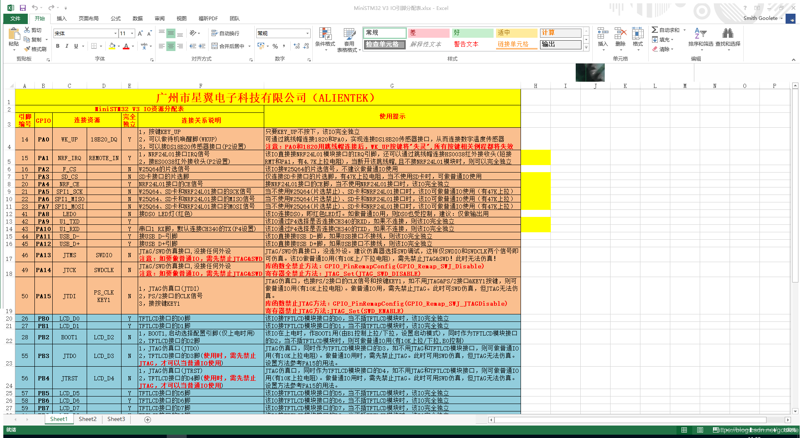The width and height of the screenshot is (803, 438).
Task: Click the Format Painter (格式刷) brush icon
Action: [27, 49]
